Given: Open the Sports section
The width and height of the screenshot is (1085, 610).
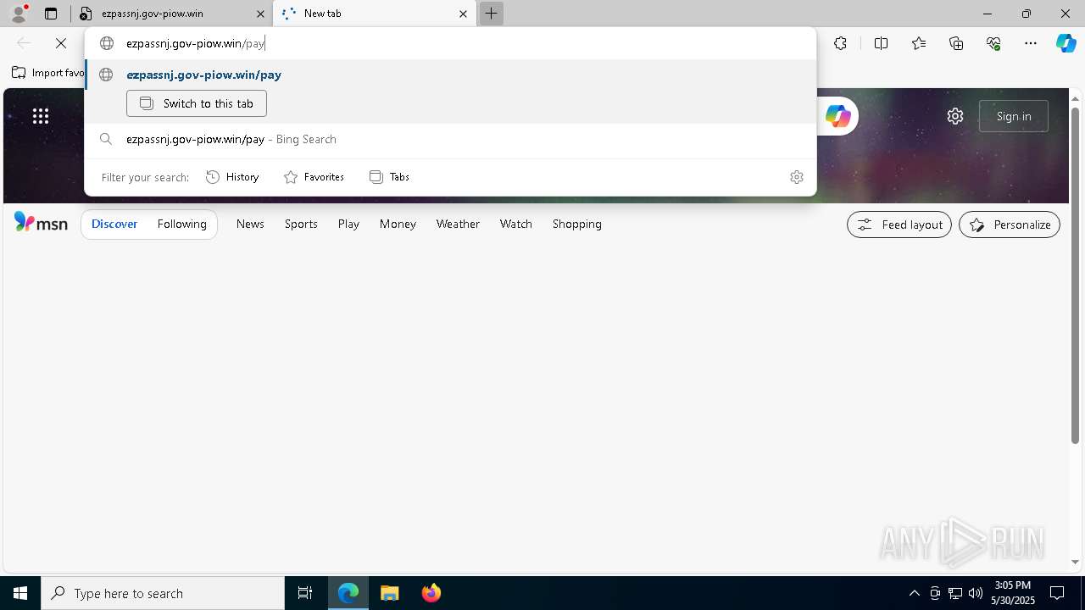Looking at the screenshot, I should coord(301,224).
